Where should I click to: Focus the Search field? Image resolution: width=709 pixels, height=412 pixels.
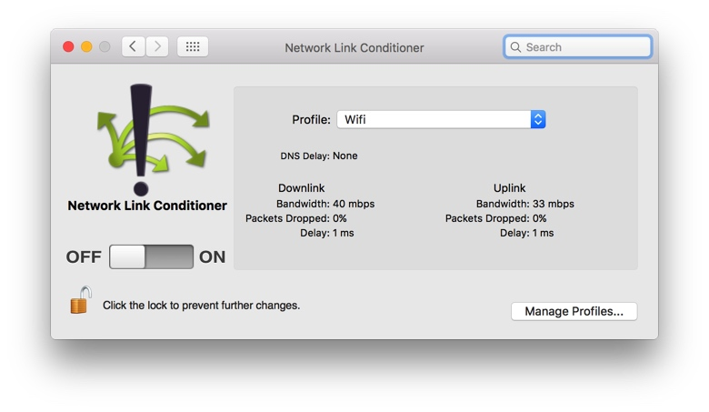coord(577,47)
